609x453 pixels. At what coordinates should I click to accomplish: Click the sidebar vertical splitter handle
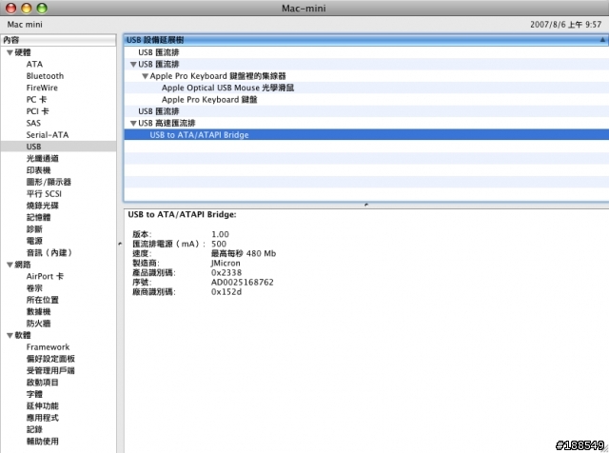pyautogui.click(x=120, y=244)
